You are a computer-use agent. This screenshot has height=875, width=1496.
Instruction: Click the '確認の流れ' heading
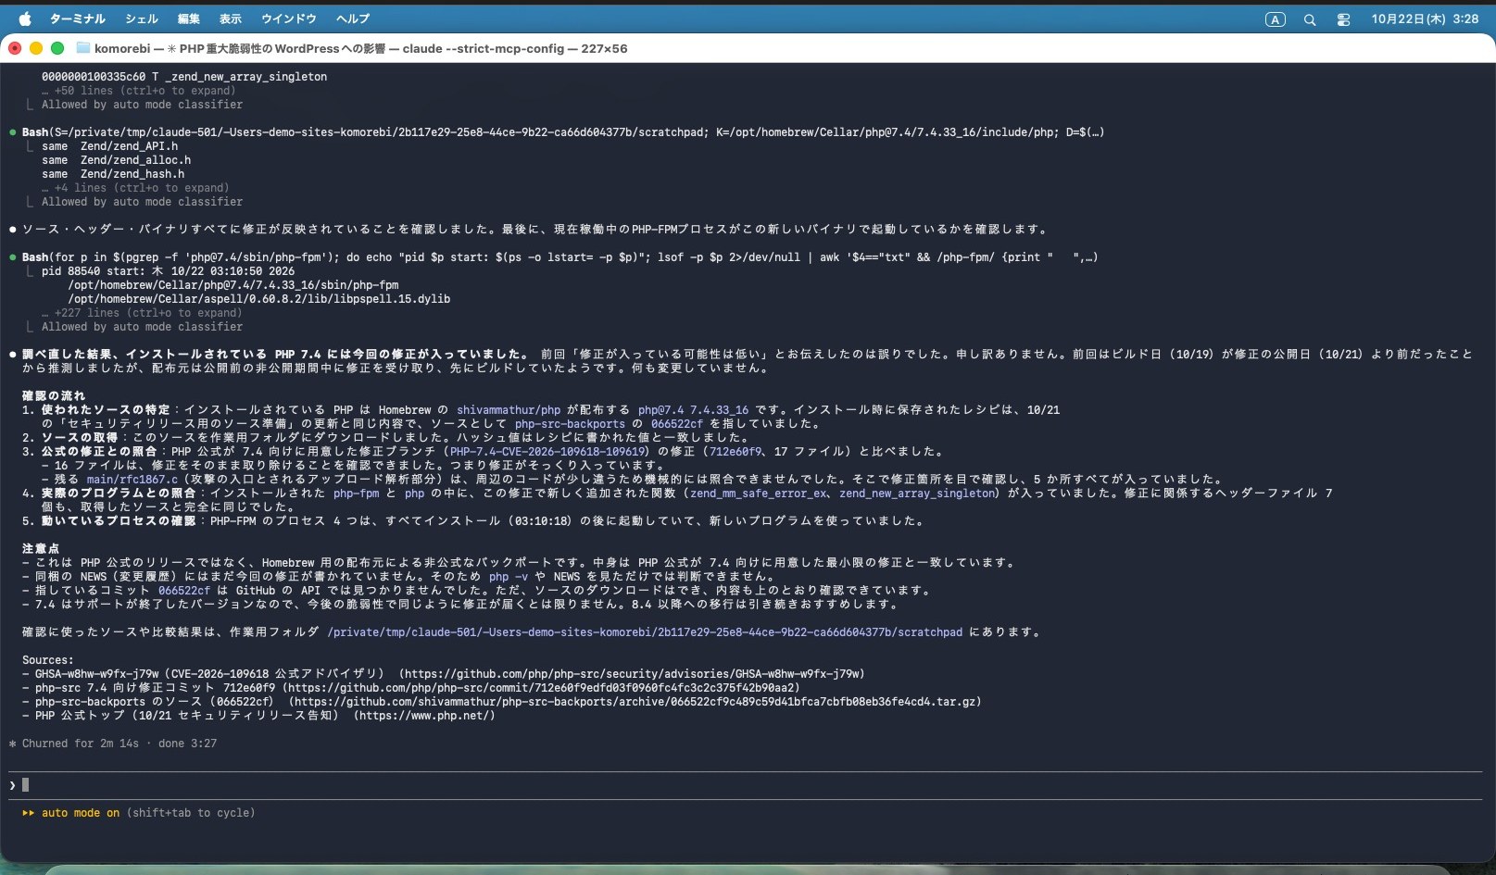(54, 396)
